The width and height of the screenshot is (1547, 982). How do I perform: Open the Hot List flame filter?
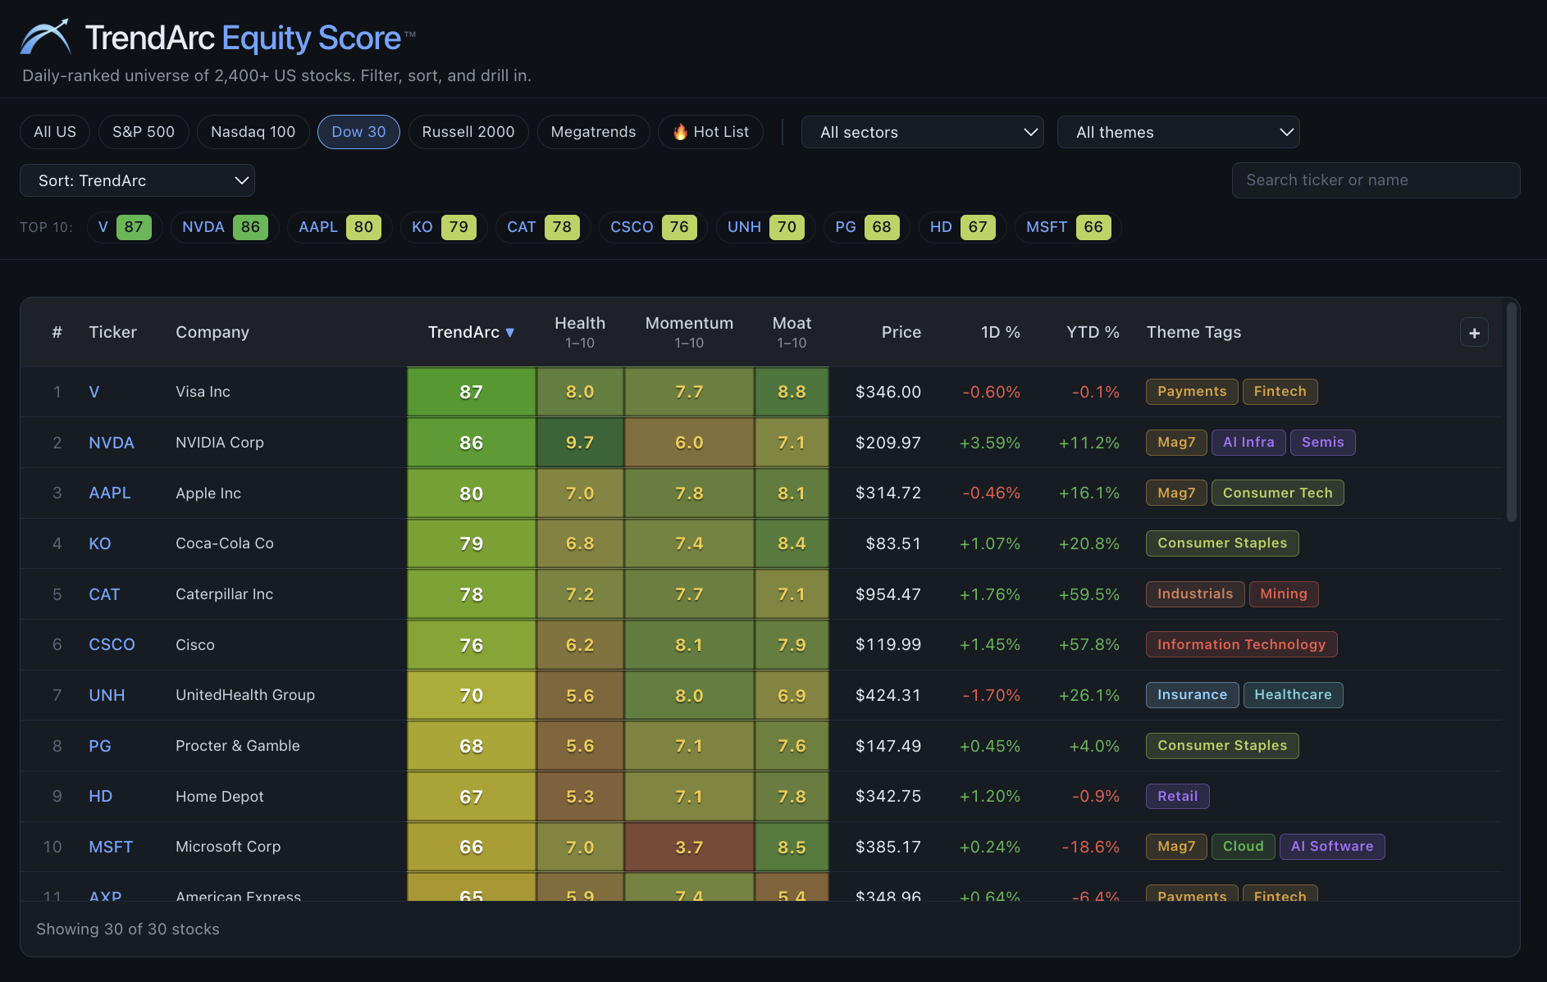[x=710, y=132]
